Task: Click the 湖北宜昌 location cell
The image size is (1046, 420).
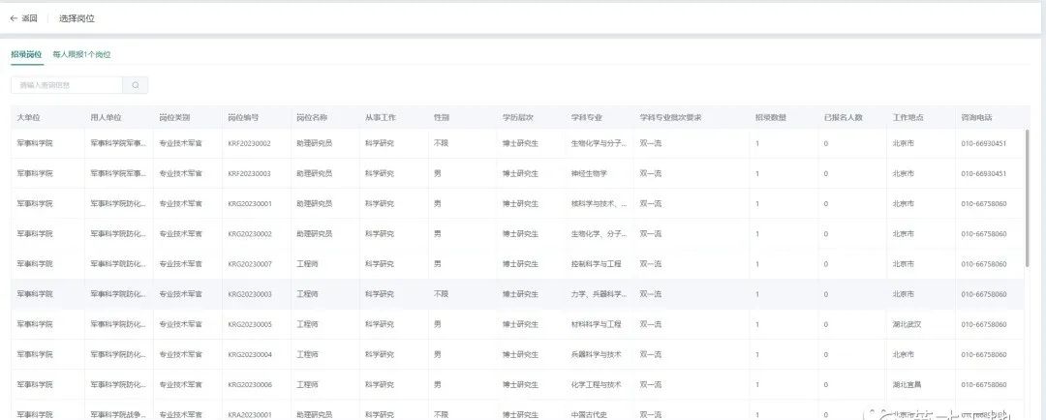Action: point(908,384)
